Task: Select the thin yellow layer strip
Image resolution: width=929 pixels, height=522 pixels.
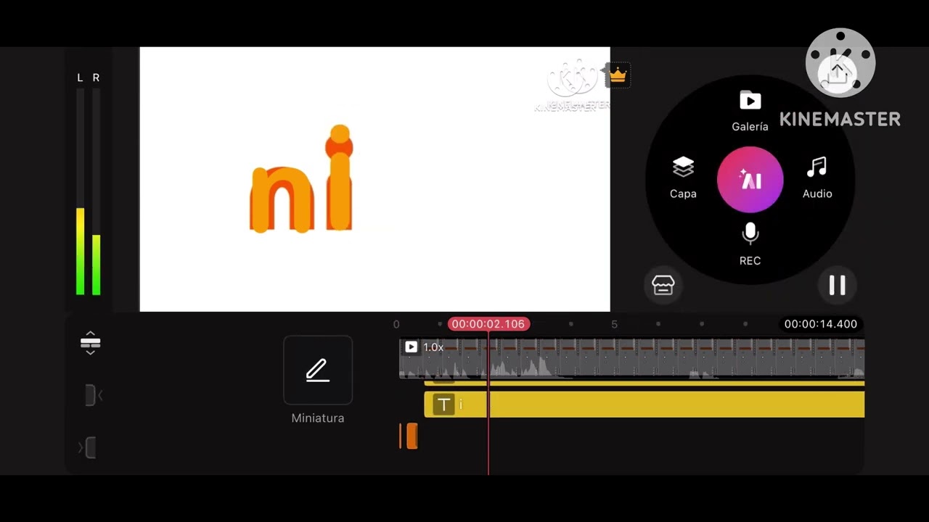Action: click(x=644, y=383)
